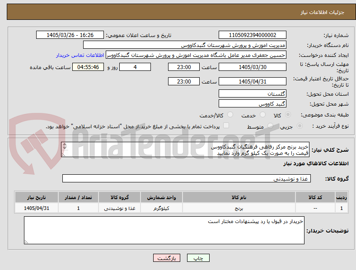356x270 pixels.
Task: Click the row number cell 1
Action: point(342,208)
